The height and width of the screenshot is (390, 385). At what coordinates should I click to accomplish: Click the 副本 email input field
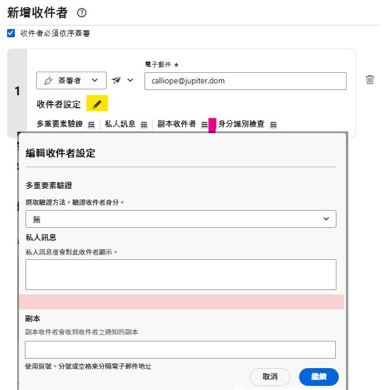(180, 350)
